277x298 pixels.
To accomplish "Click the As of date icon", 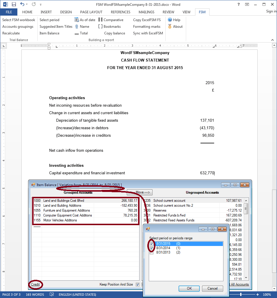I will click(x=76, y=20).
